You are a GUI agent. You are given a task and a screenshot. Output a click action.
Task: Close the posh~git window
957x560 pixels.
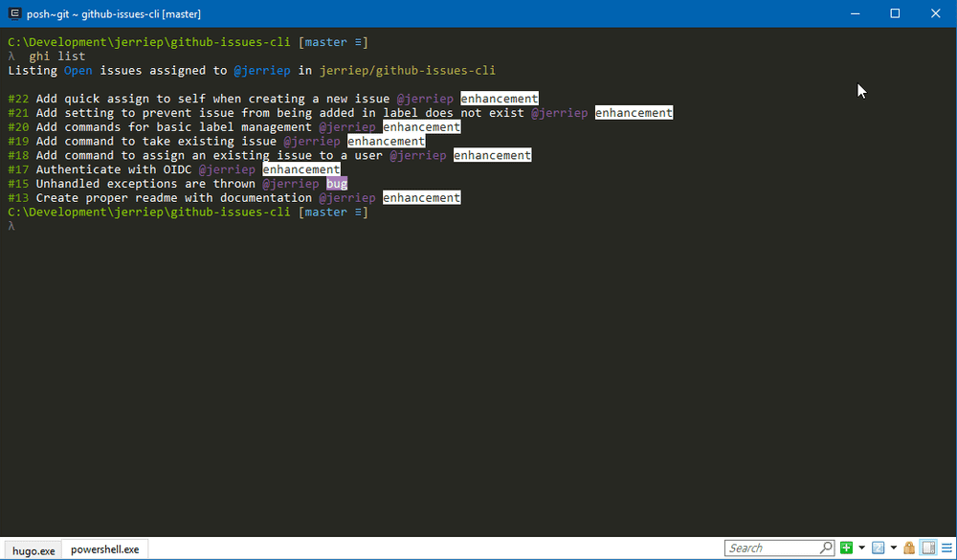935,13
